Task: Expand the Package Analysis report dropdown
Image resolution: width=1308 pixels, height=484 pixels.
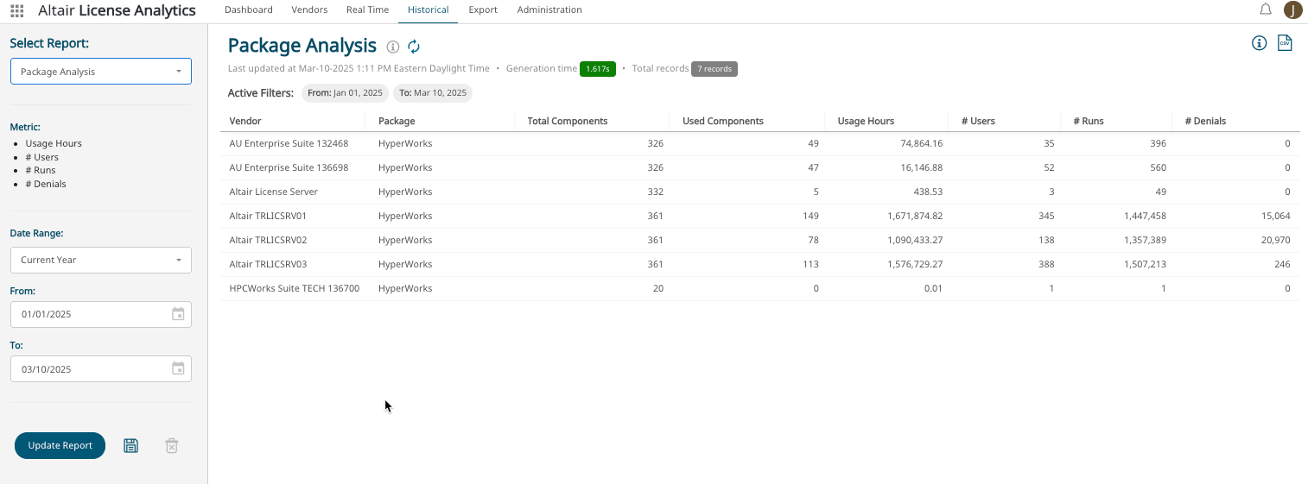Action: pos(100,72)
